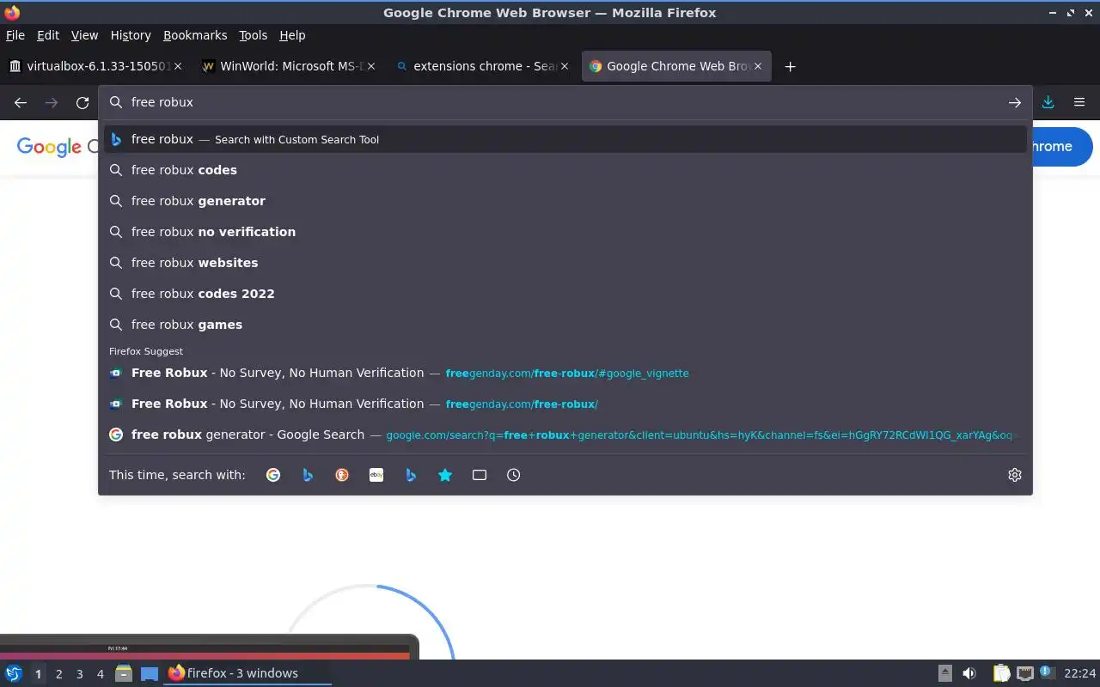Screen dimensions: 1100x687
Task: Close the virtualbox-6.1.33 tab
Action: click(x=178, y=66)
